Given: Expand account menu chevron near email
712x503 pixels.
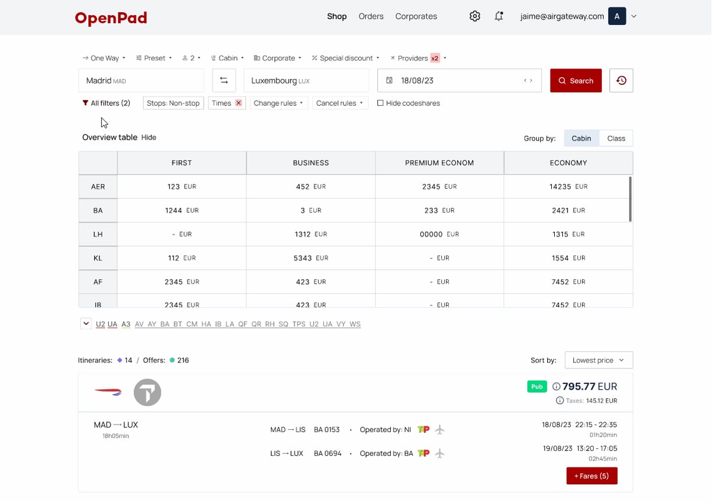Looking at the screenshot, I should point(634,16).
